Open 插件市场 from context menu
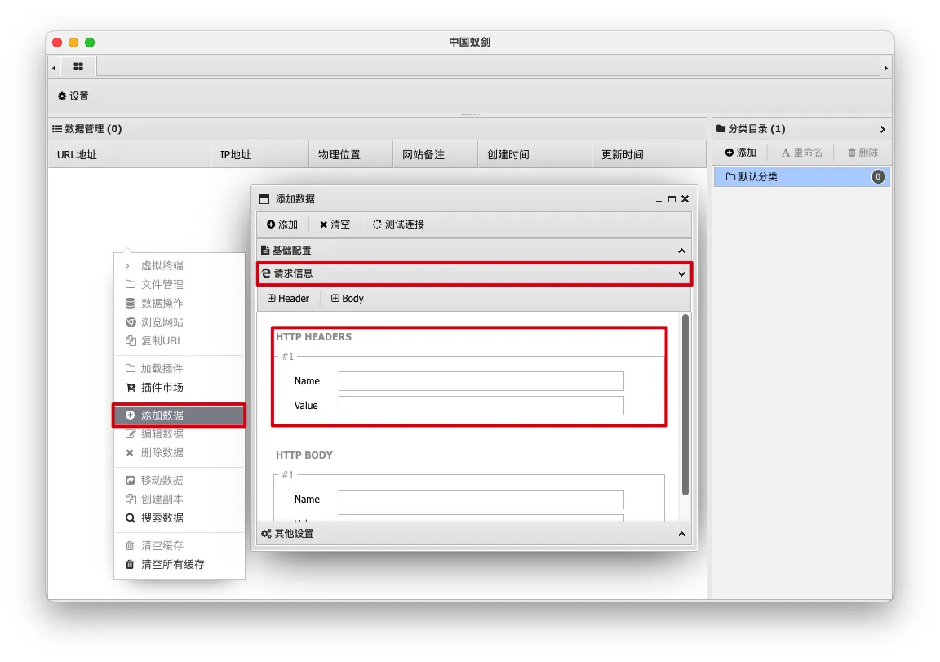The image size is (940, 662). [162, 388]
